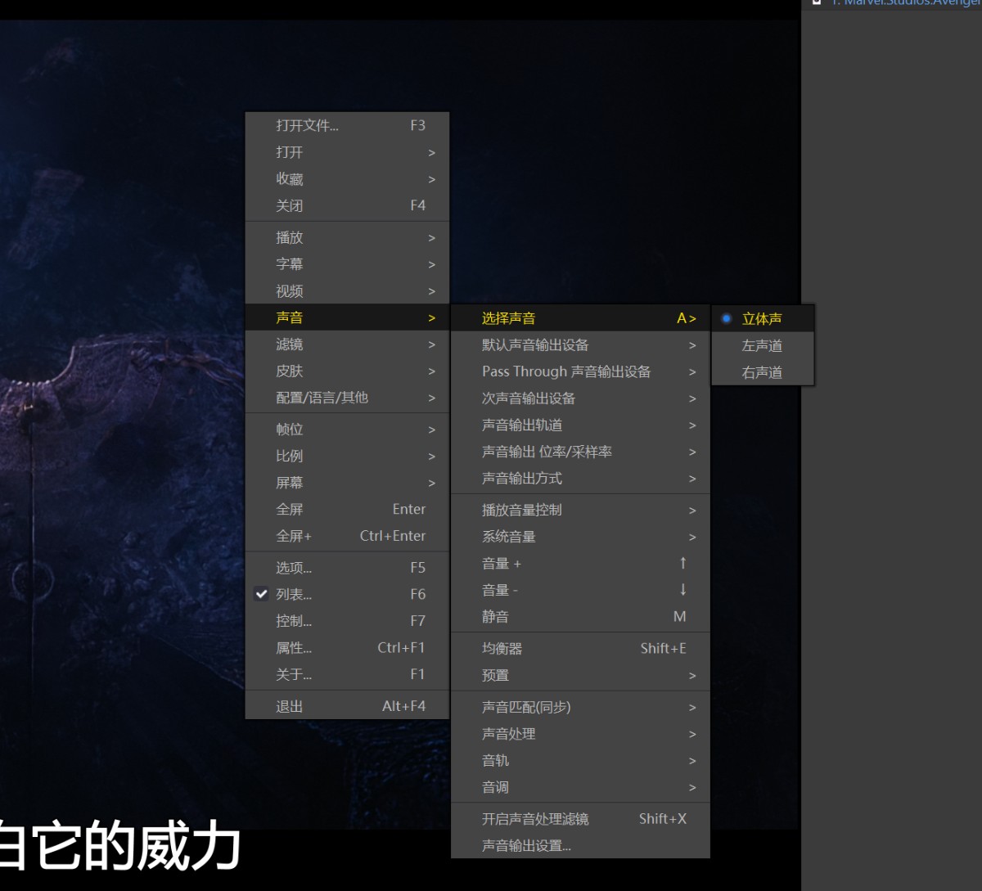Select 立体声 stereo radio option
The image size is (982, 891).
point(763,318)
